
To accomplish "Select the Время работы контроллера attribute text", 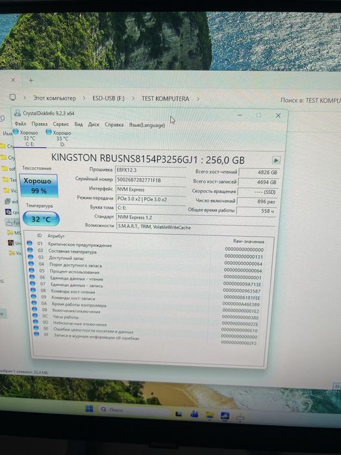I will (x=79, y=305).
